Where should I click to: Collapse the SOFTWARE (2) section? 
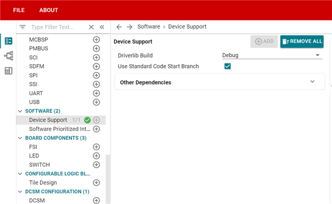(20, 111)
